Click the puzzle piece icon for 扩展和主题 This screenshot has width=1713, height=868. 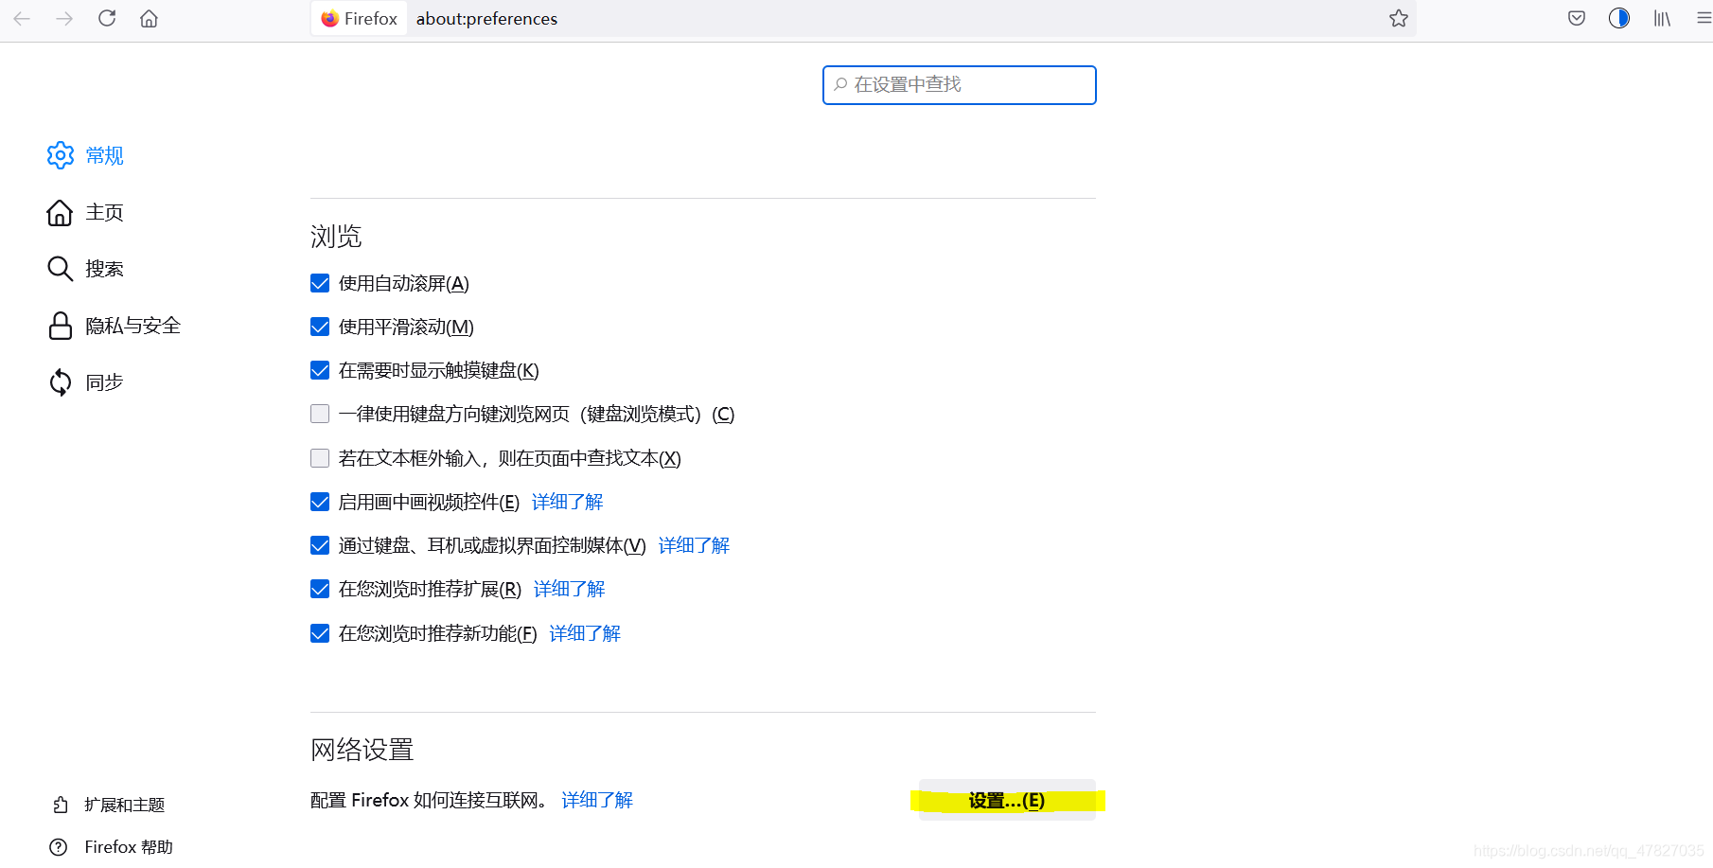(x=60, y=805)
